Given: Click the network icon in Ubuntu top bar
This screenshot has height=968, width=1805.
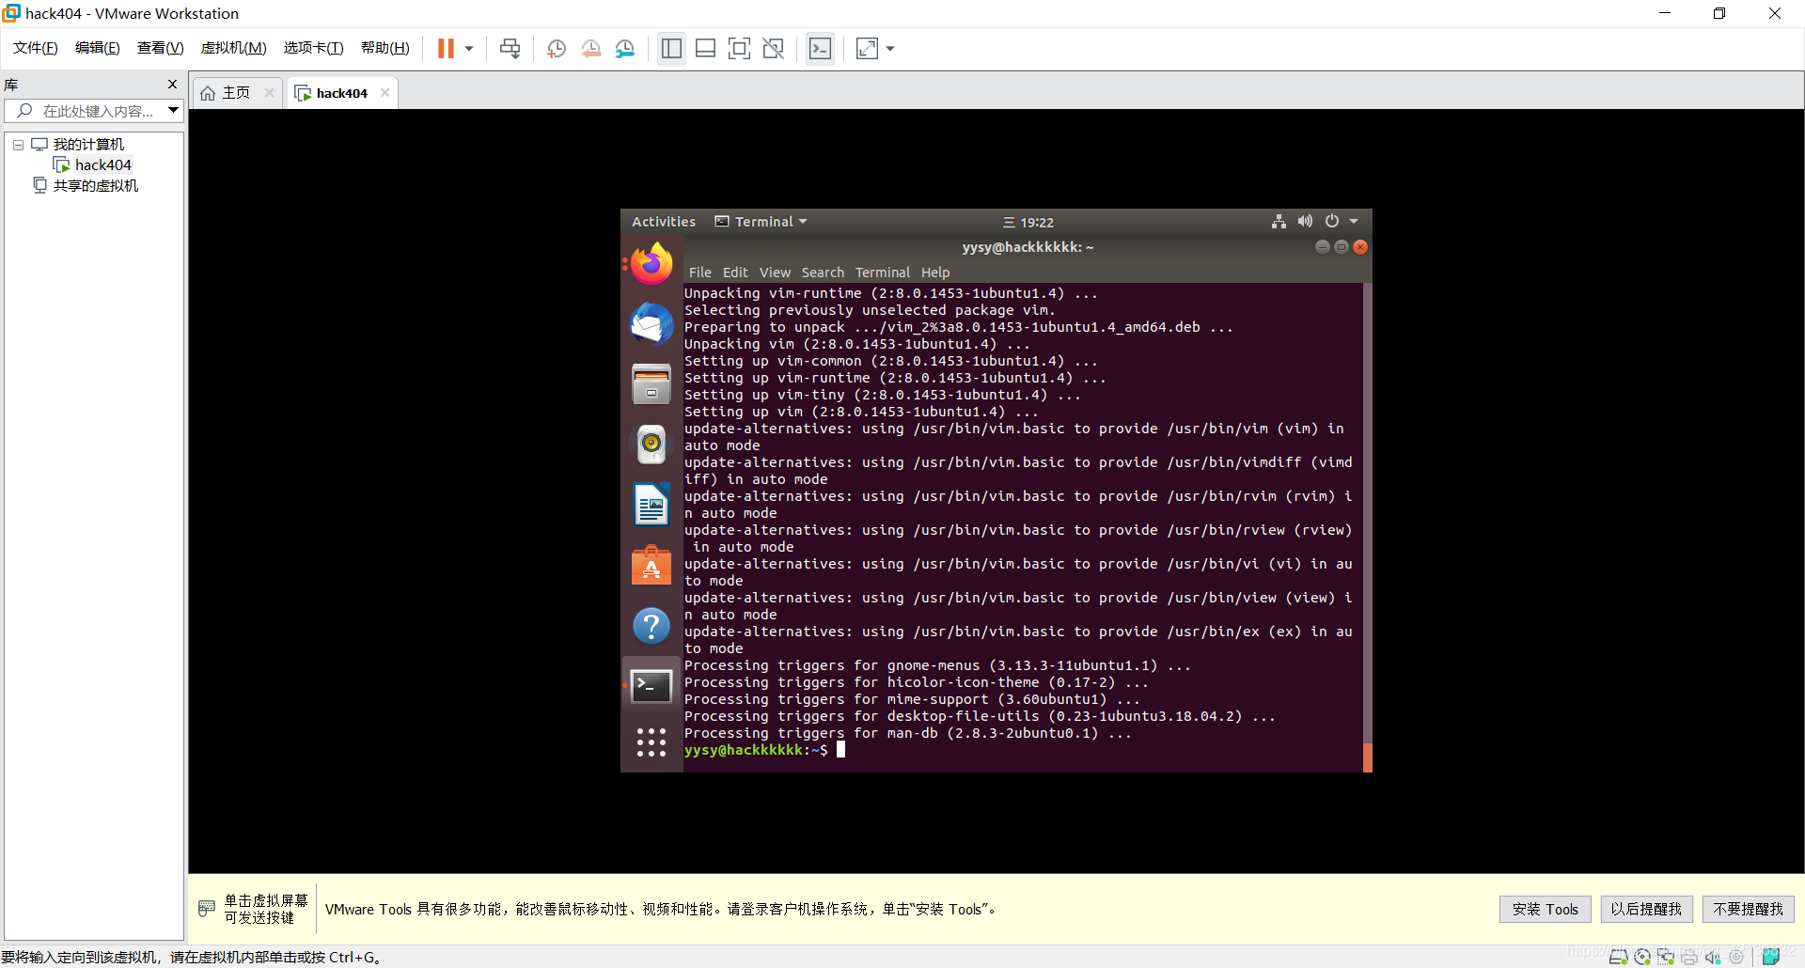Looking at the screenshot, I should pos(1279,222).
